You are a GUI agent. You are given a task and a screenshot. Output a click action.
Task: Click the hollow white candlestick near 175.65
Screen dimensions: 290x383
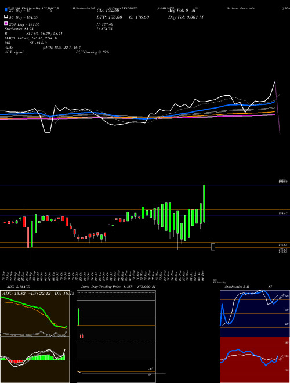[213, 247]
